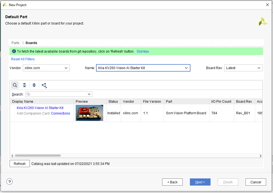The image size is (273, 193).
Task: Click Reset All Filters link
Action: tap(23, 59)
